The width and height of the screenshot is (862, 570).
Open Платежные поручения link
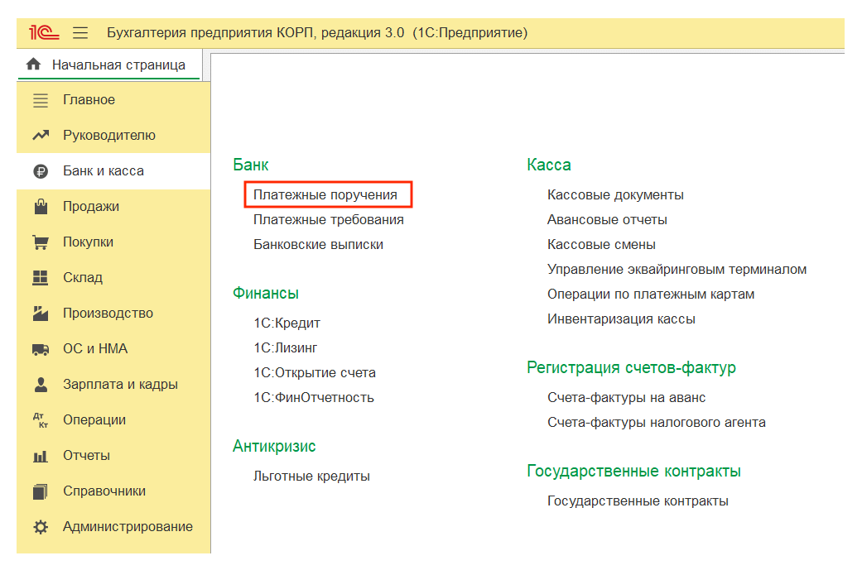[325, 195]
